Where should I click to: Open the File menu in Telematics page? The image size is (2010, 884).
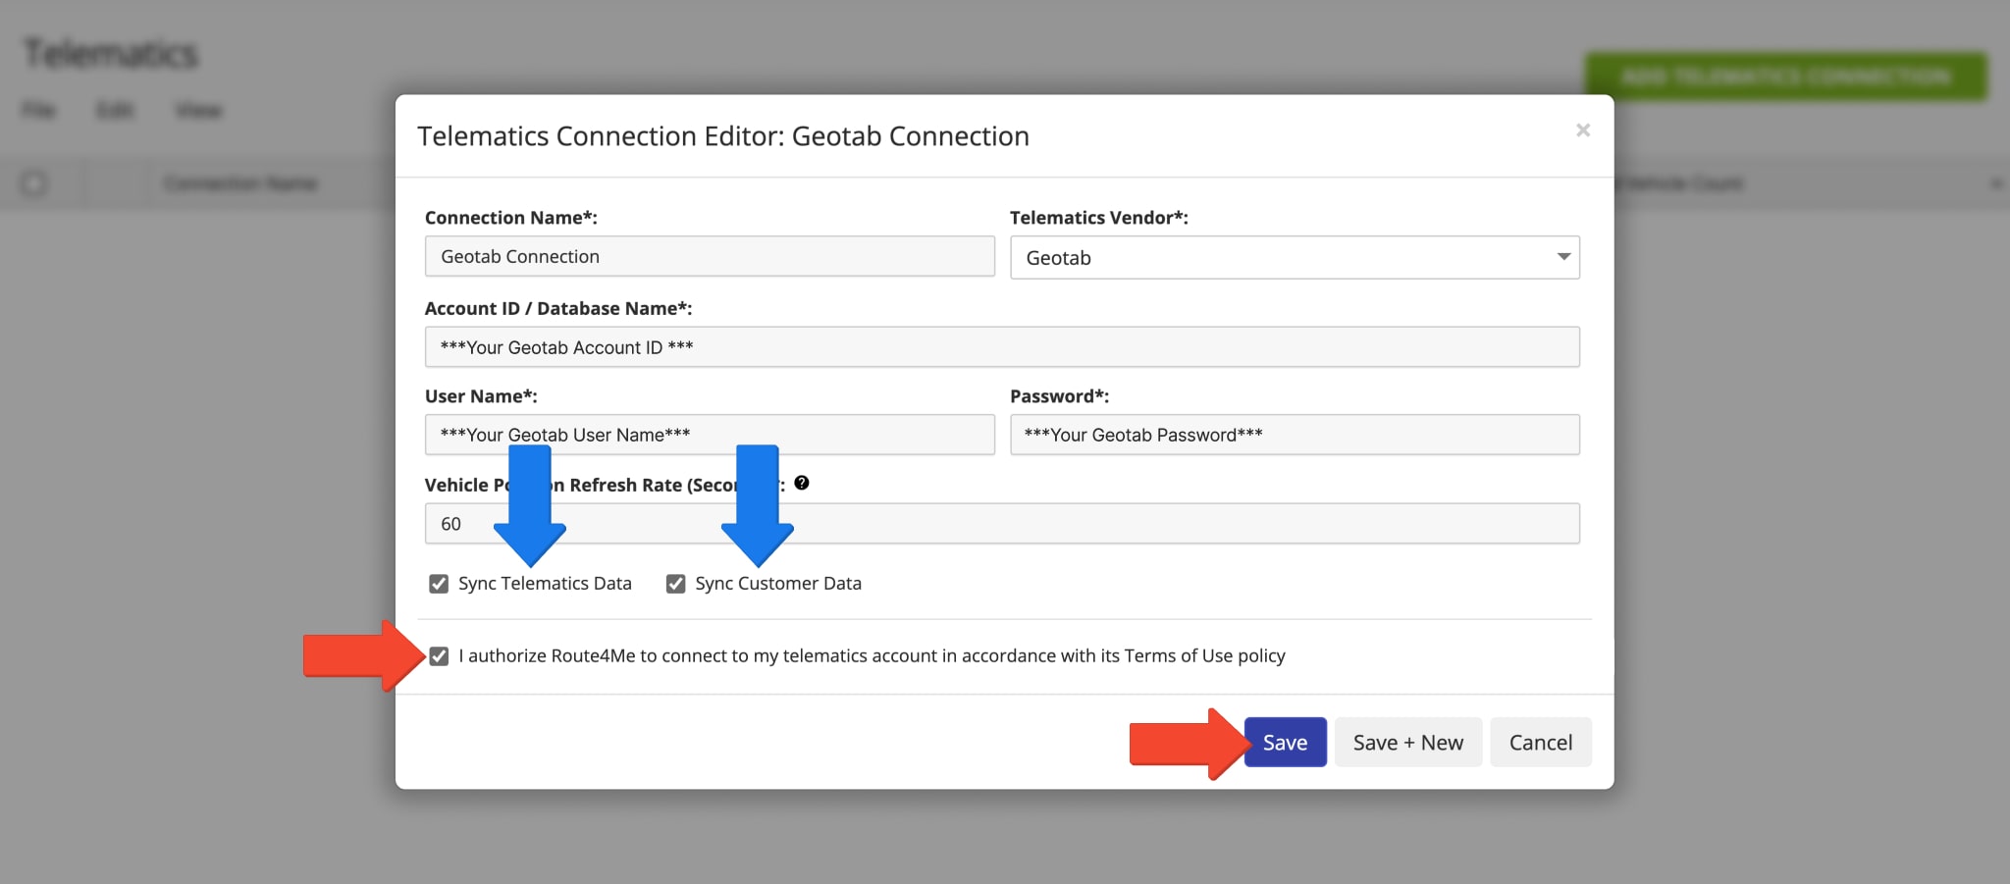pos(38,110)
